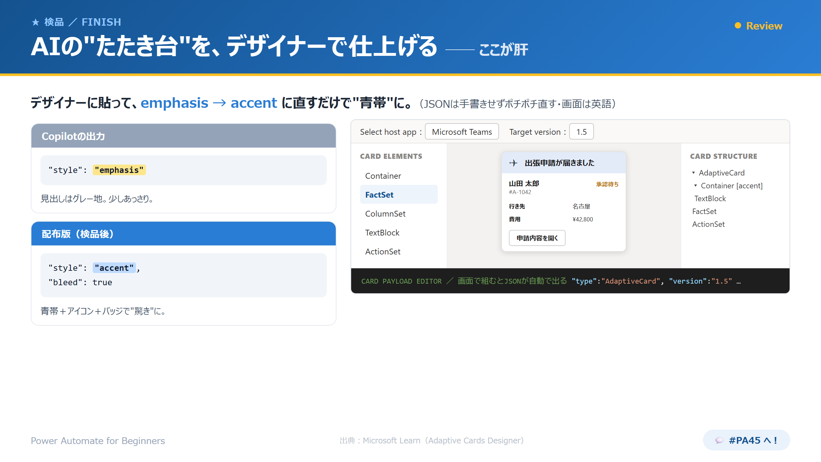Image resolution: width=821 pixels, height=462 pixels.
Task: Click the 名古屋 destination value
Action: tap(581, 206)
